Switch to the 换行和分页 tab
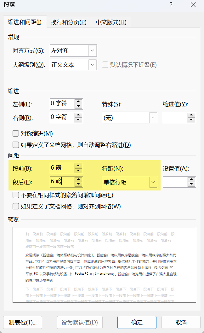204x333 pixels. 69,22
